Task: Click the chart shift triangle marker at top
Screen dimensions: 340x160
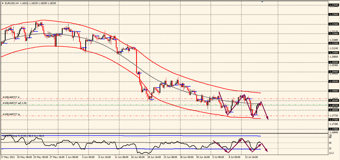Action: point(262,2)
